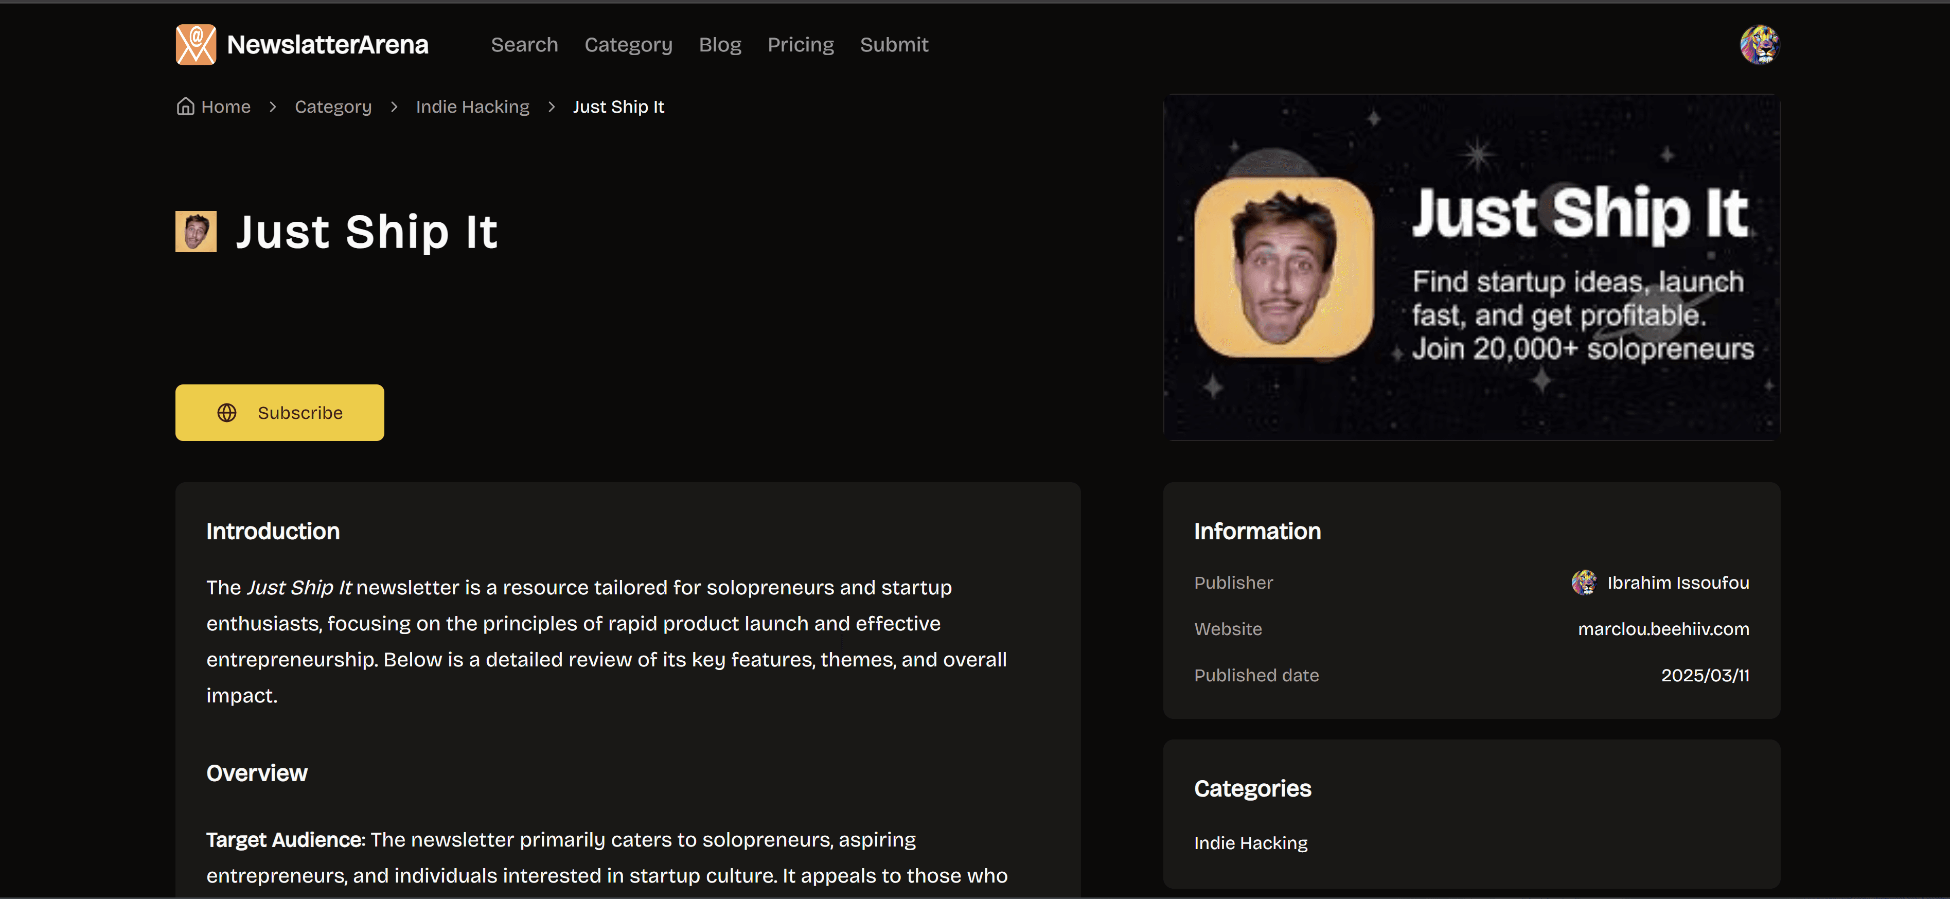Click the chevron before Just Ship It breadcrumb
1950x899 pixels.
(552, 107)
